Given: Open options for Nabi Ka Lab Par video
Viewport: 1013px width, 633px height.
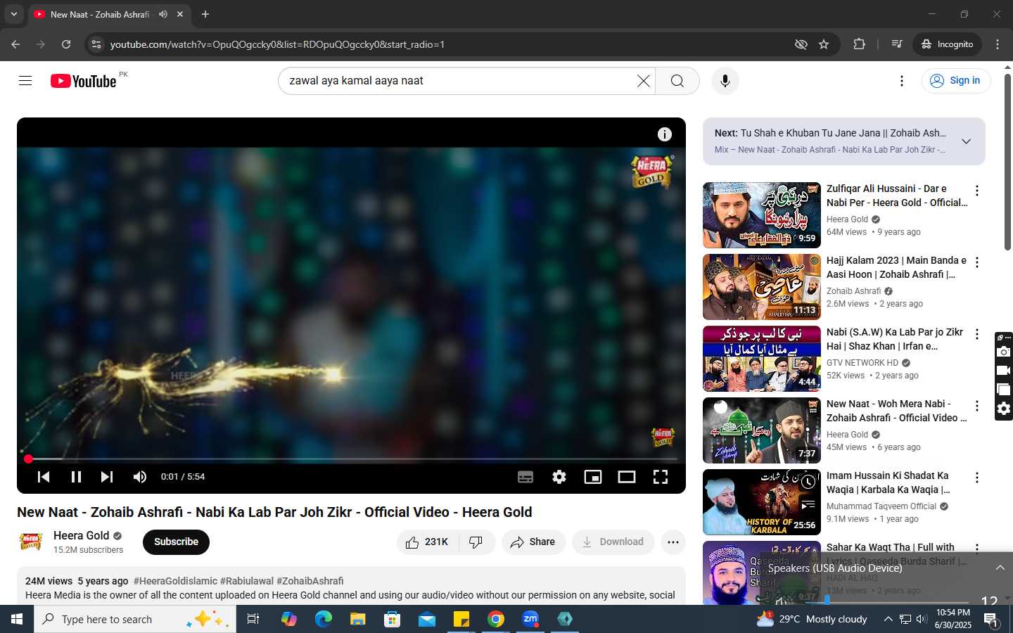Looking at the screenshot, I should pos(976,334).
